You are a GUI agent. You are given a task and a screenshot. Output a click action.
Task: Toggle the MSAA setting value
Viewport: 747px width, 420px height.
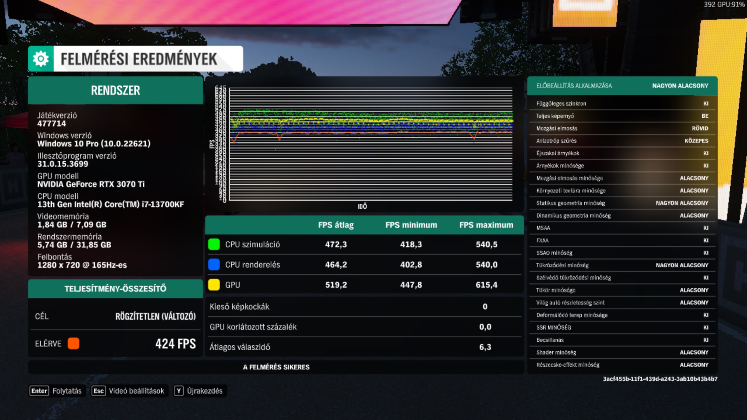point(706,228)
